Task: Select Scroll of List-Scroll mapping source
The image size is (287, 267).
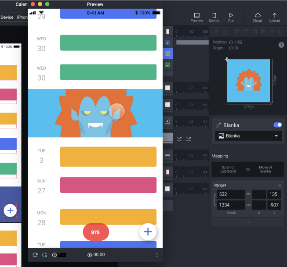Action: pyautogui.click(x=228, y=169)
